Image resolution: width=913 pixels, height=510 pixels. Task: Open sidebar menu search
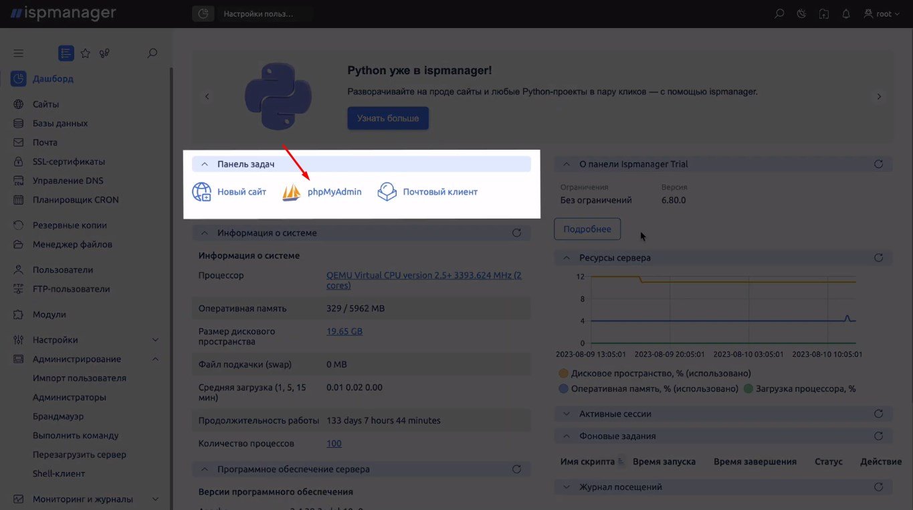(153, 53)
